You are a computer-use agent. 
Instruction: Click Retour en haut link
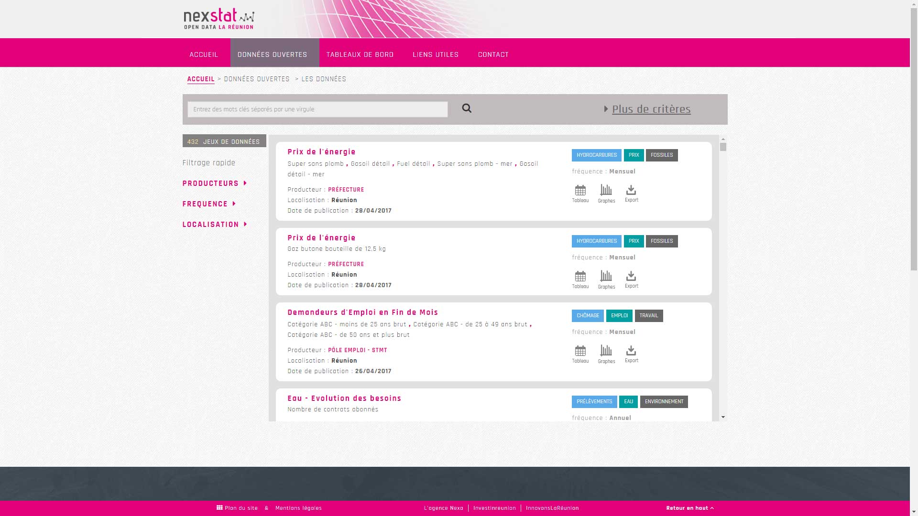689,508
